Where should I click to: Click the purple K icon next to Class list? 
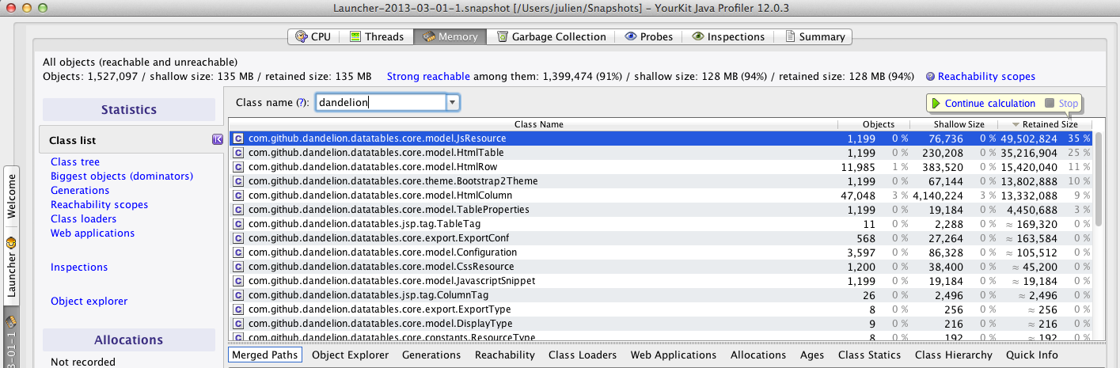[x=217, y=140]
